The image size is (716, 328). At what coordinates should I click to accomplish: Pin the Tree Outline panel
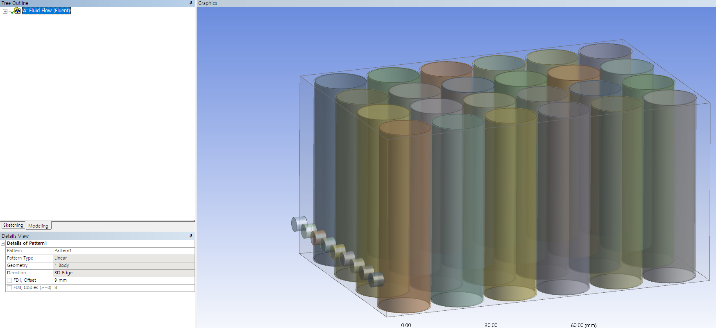(x=191, y=3)
